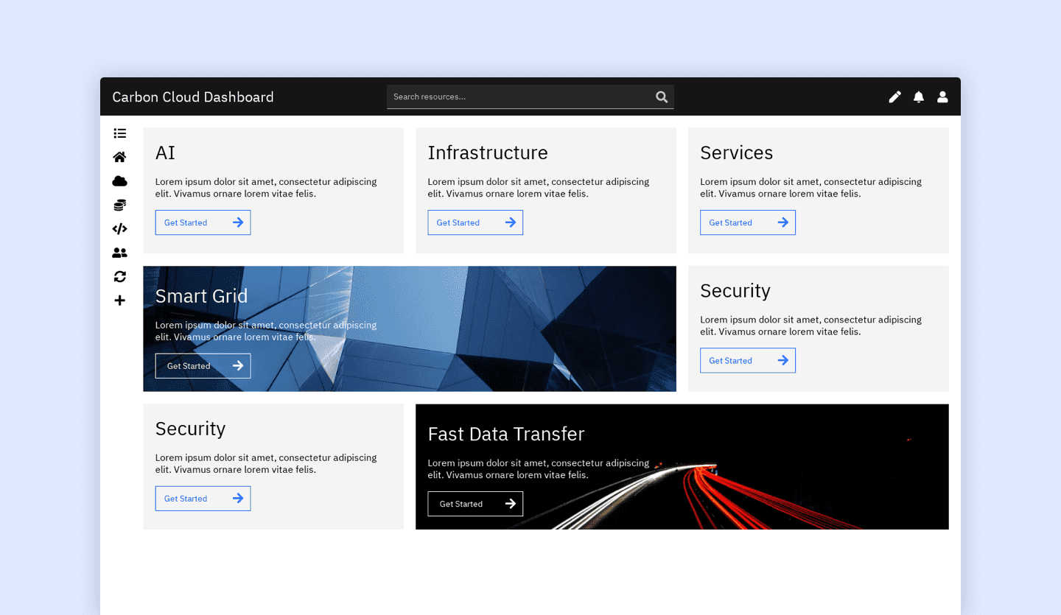The image size is (1061, 615).
Task: Click the Lorem ipsum text in Services card
Action: [x=811, y=188]
